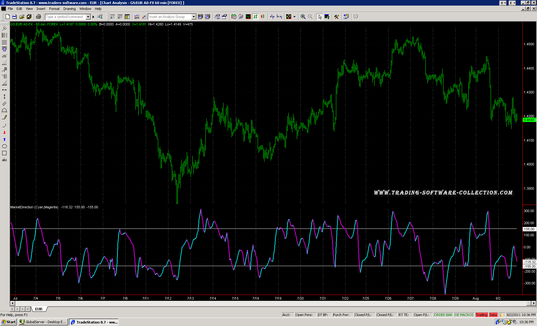This screenshot has width=537, height=326.
Task: Open the chart style dropdown arrow
Action: [x=294, y=17]
